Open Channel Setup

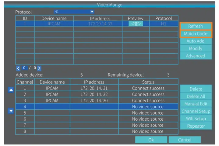(x=196, y=111)
